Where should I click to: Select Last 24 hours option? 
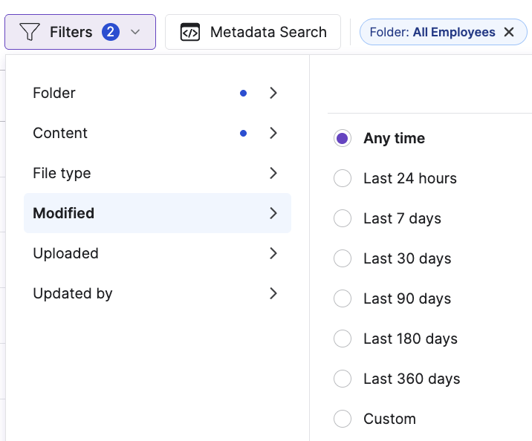pos(343,178)
